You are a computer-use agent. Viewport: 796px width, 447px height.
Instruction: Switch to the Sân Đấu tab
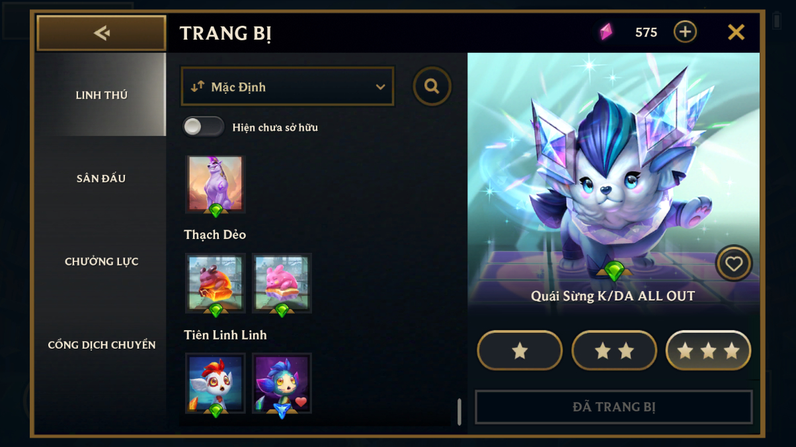pyautogui.click(x=101, y=178)
